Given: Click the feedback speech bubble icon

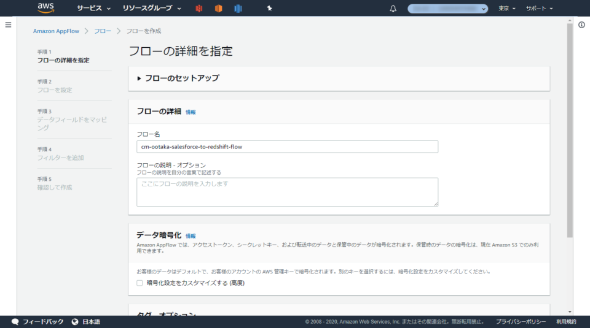Looking at the screenshot, I should pos(15,322).
